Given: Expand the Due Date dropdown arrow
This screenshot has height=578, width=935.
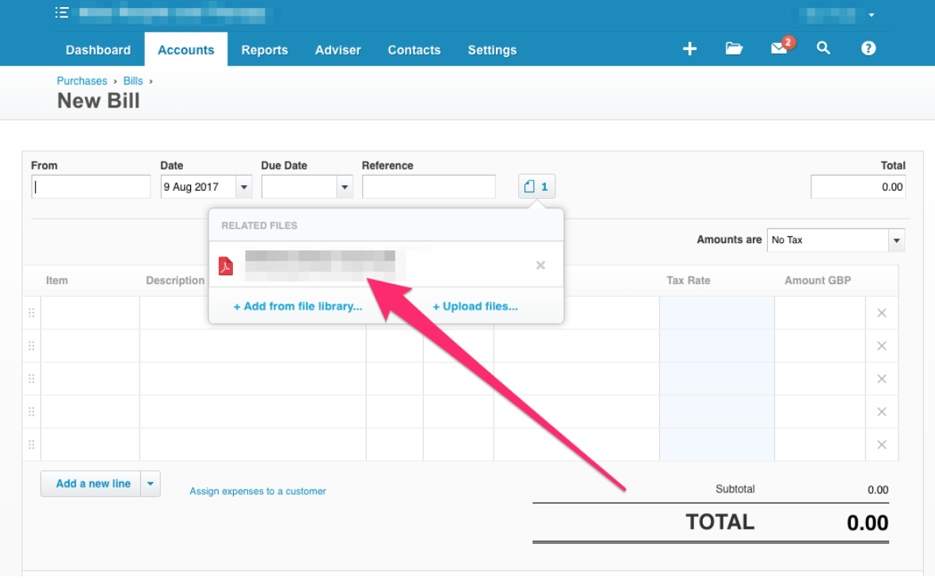Looking at the screenshot, I should tap(344, 186).
